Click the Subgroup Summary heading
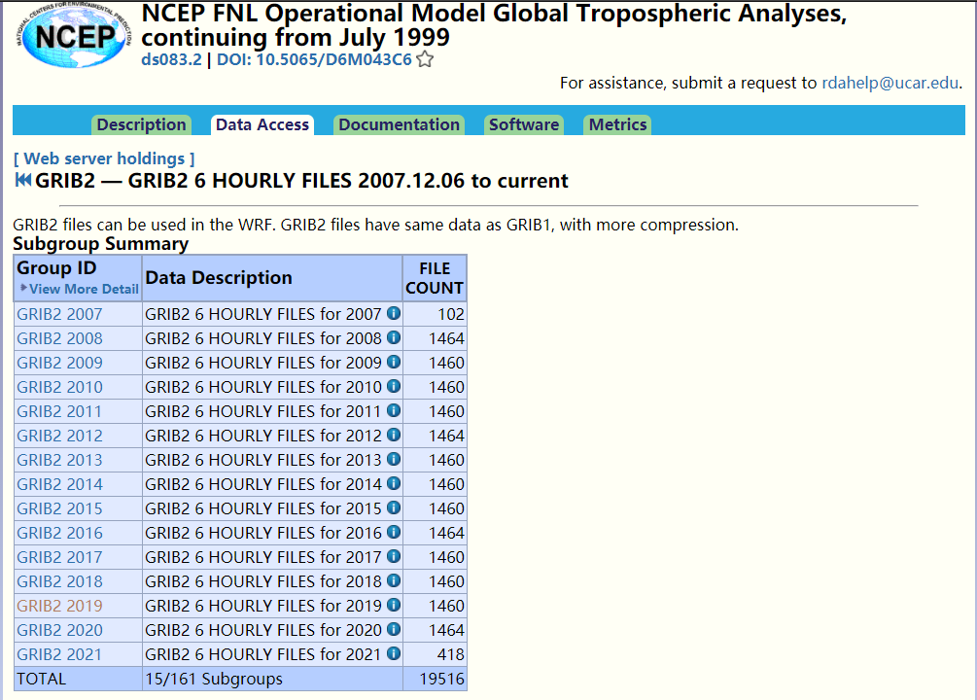This screenshot has height=700, width=977. (100, 244)
